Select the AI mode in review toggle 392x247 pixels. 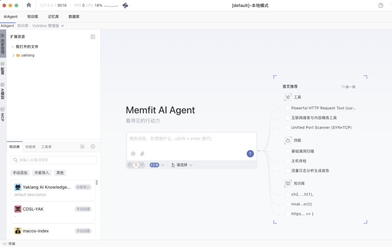(142, 165)
